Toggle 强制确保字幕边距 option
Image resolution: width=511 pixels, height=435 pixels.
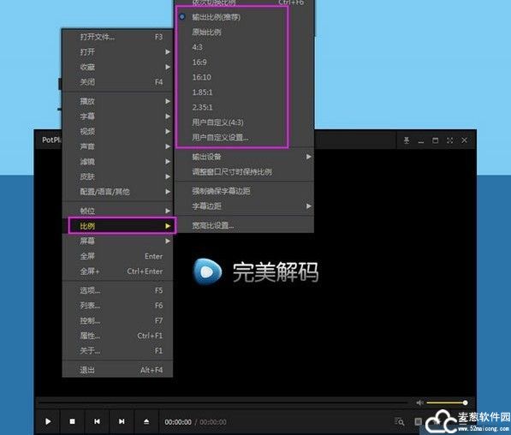244,191
